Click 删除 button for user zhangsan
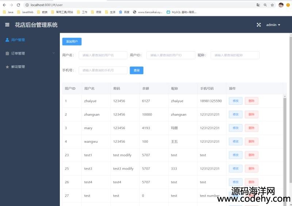 [251, 114]
